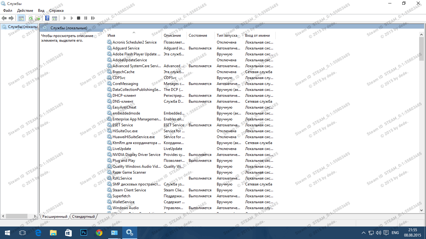The image size is (426, 239).
Task: Select the Steam Client Service row
Action: point(191,190)
